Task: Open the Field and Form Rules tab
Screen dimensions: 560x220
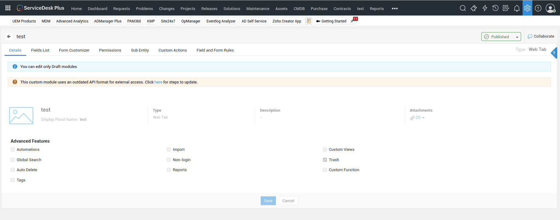Action: click(x=215, y=50)
